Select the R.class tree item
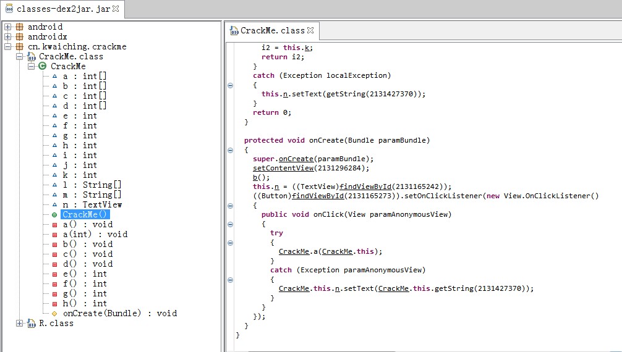 (x=56, y=324)
